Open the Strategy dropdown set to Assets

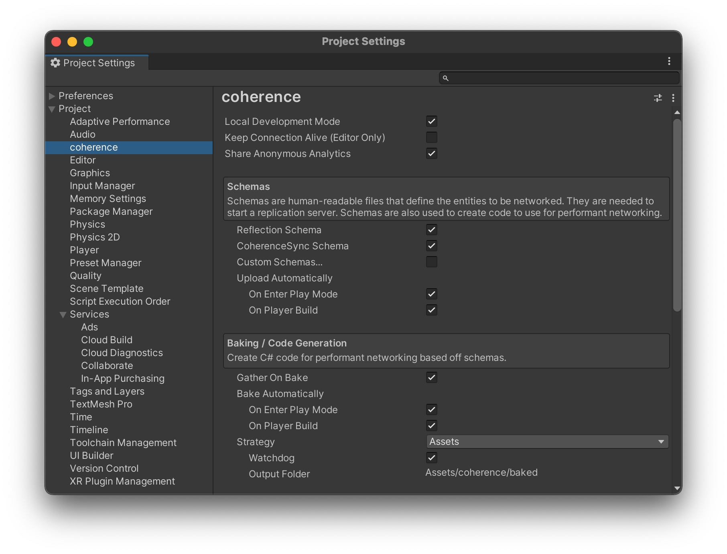tap(547, 442)
